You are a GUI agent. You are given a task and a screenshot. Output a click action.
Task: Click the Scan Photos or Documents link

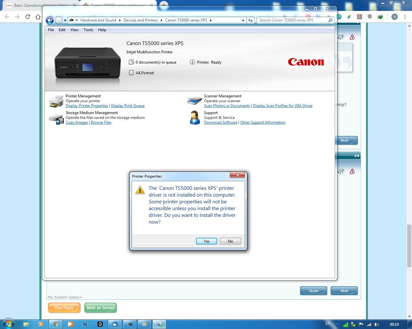pyautogui.click(x=227, y=106)
